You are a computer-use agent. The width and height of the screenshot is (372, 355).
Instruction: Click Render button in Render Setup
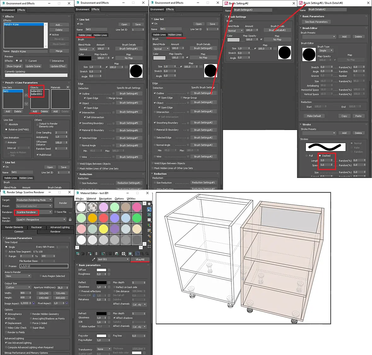63,203
